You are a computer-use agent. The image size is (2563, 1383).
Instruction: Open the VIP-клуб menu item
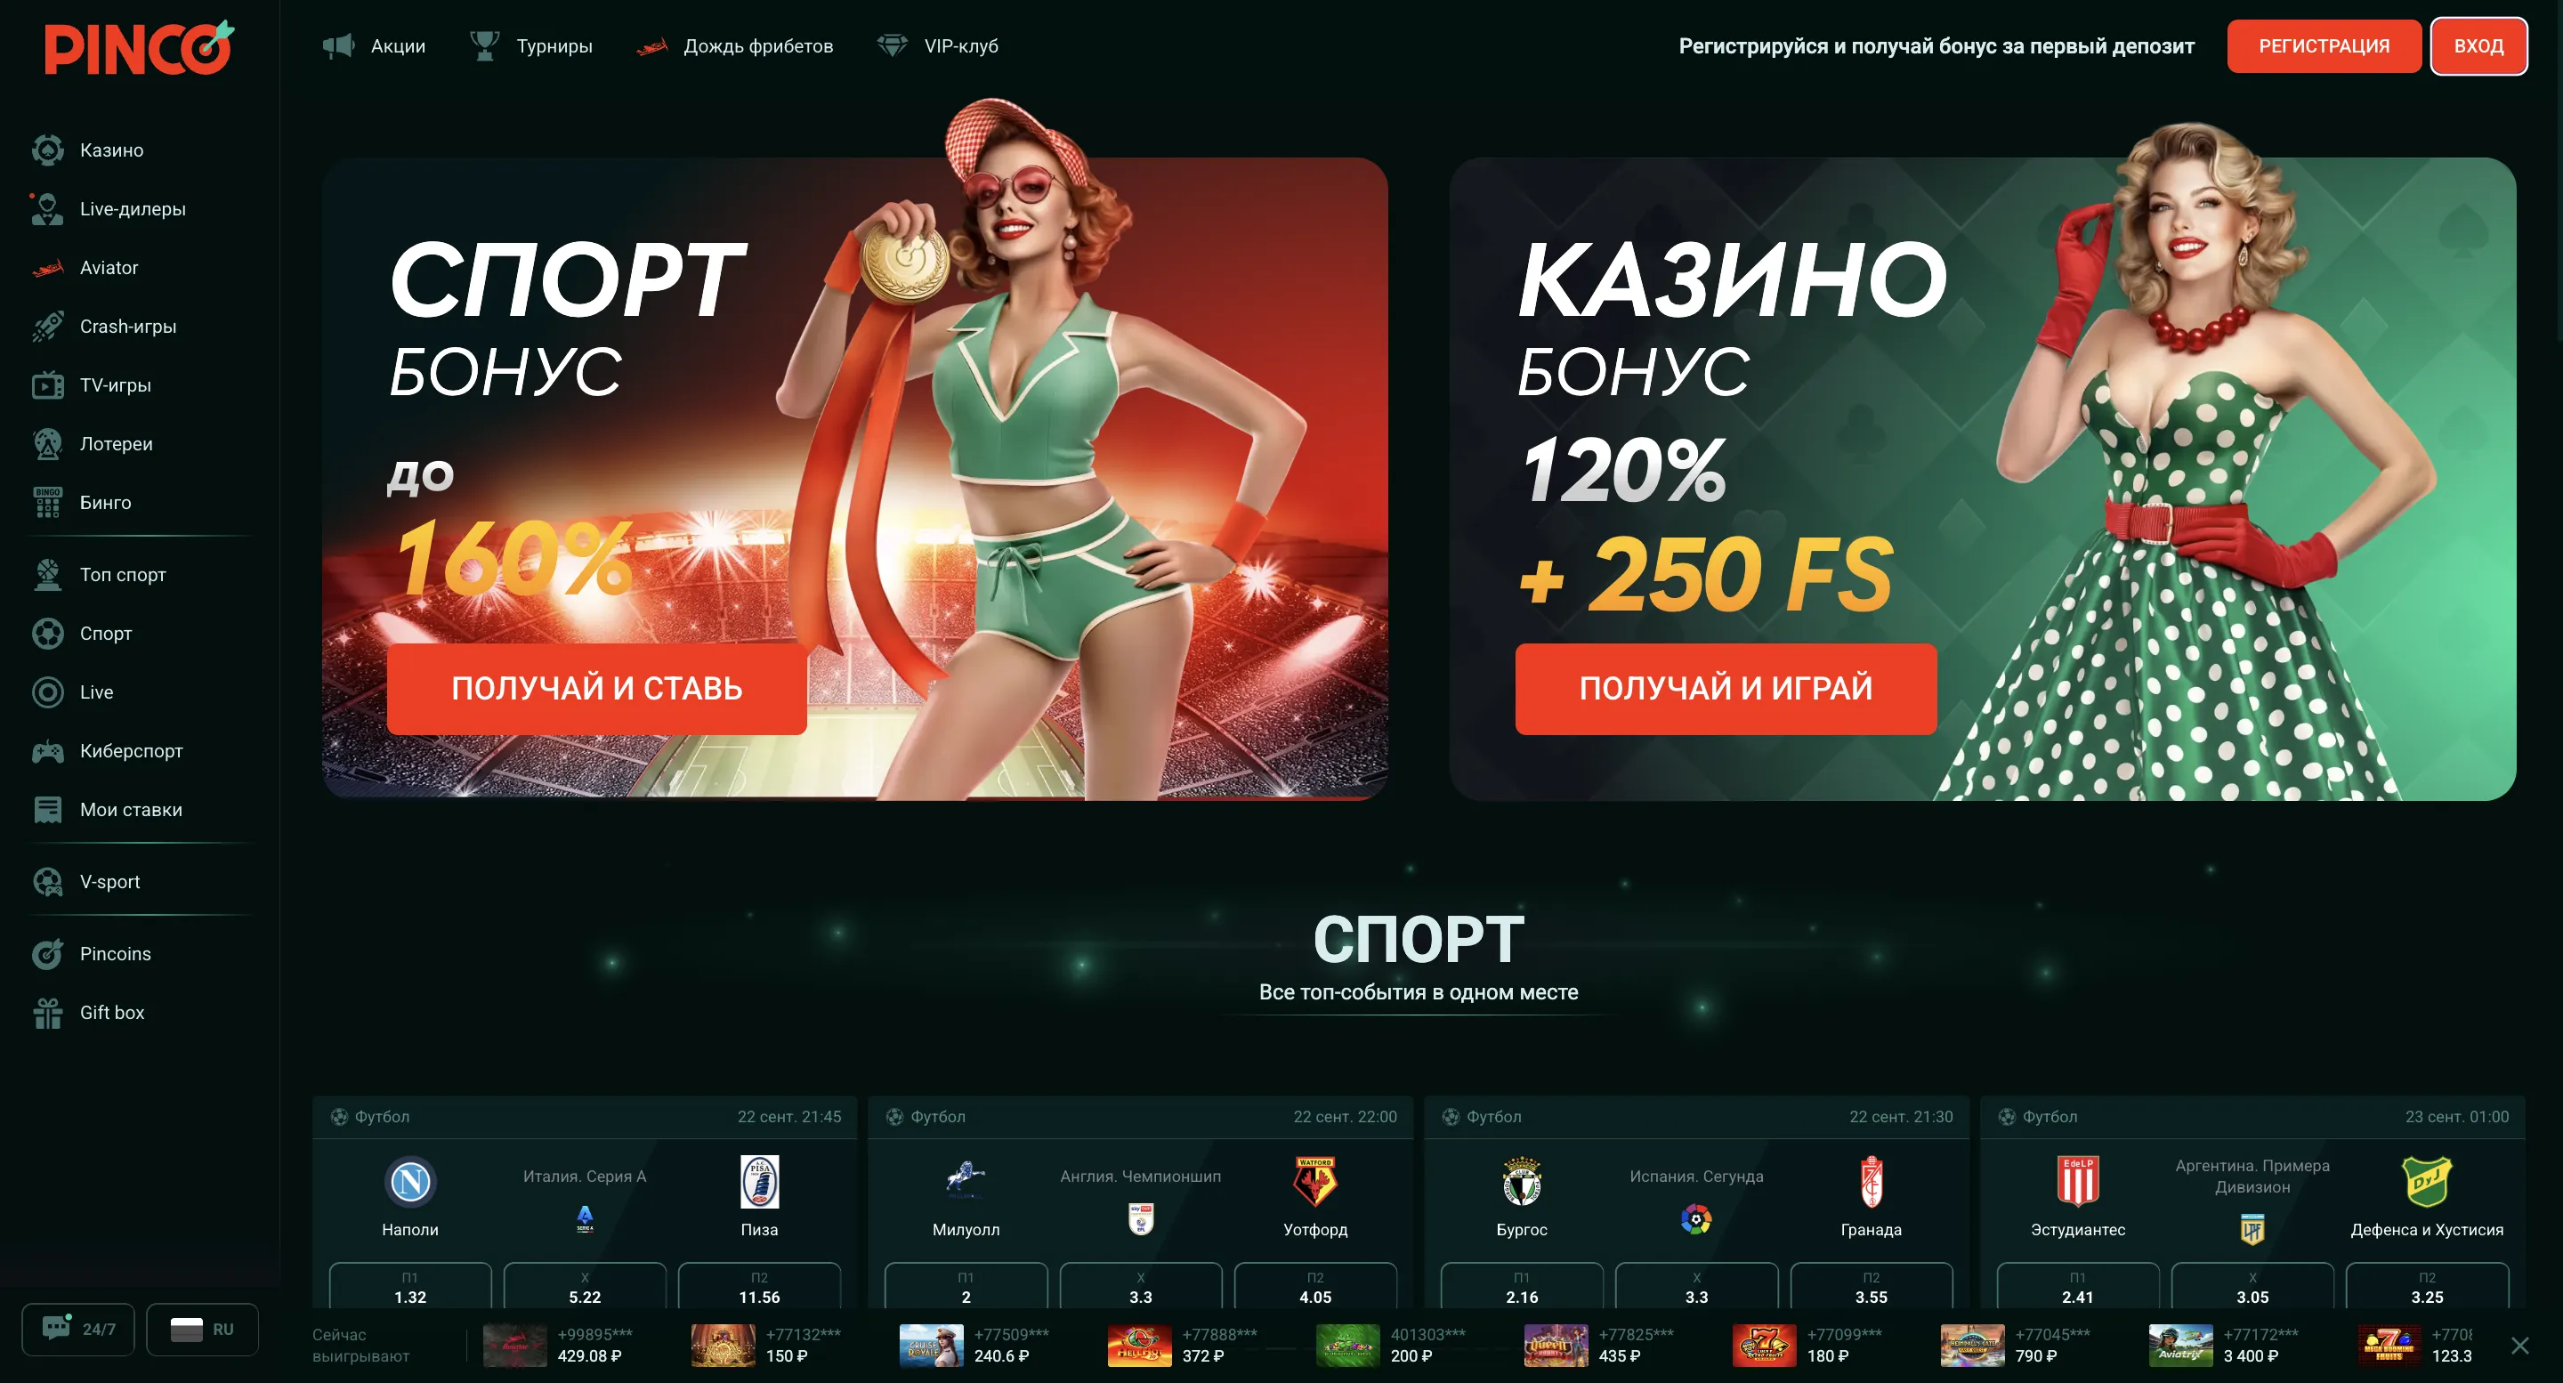[x=937, y=45]
